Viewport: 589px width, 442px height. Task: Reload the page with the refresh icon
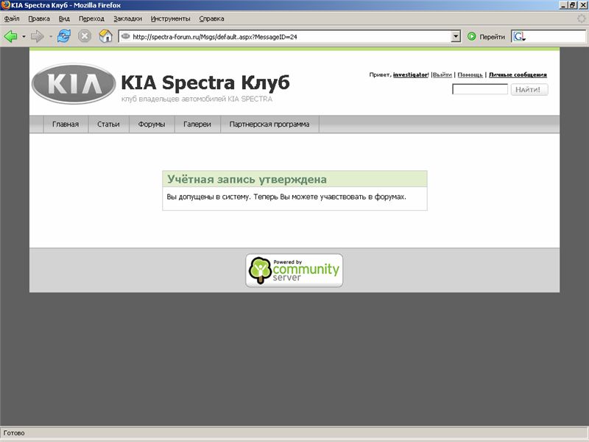[64, 36]
